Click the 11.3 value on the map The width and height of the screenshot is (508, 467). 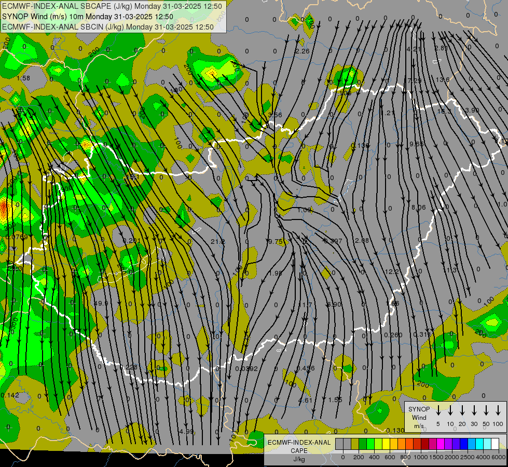[x=450, y=270]
